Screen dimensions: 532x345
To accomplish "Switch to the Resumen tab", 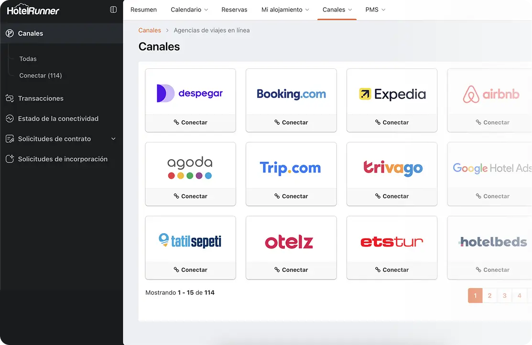I will tap(143, 10).
